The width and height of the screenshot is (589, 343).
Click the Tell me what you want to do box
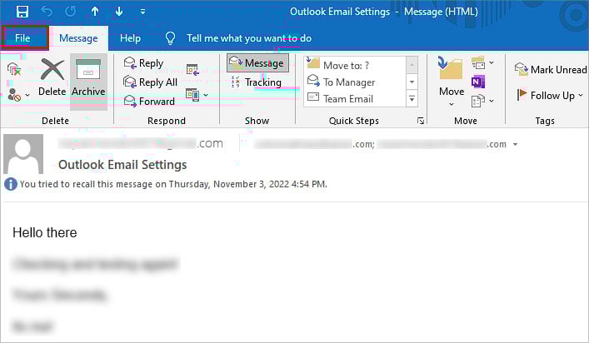coord(248,38)
